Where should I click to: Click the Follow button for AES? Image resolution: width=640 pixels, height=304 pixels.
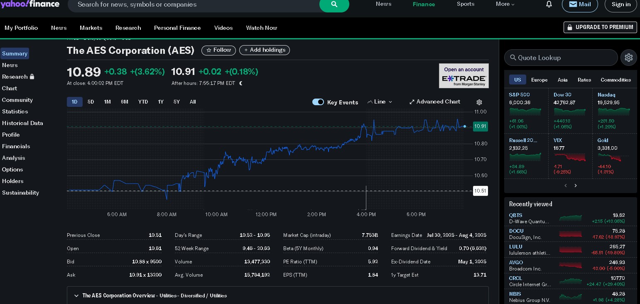tap(219, 50)
